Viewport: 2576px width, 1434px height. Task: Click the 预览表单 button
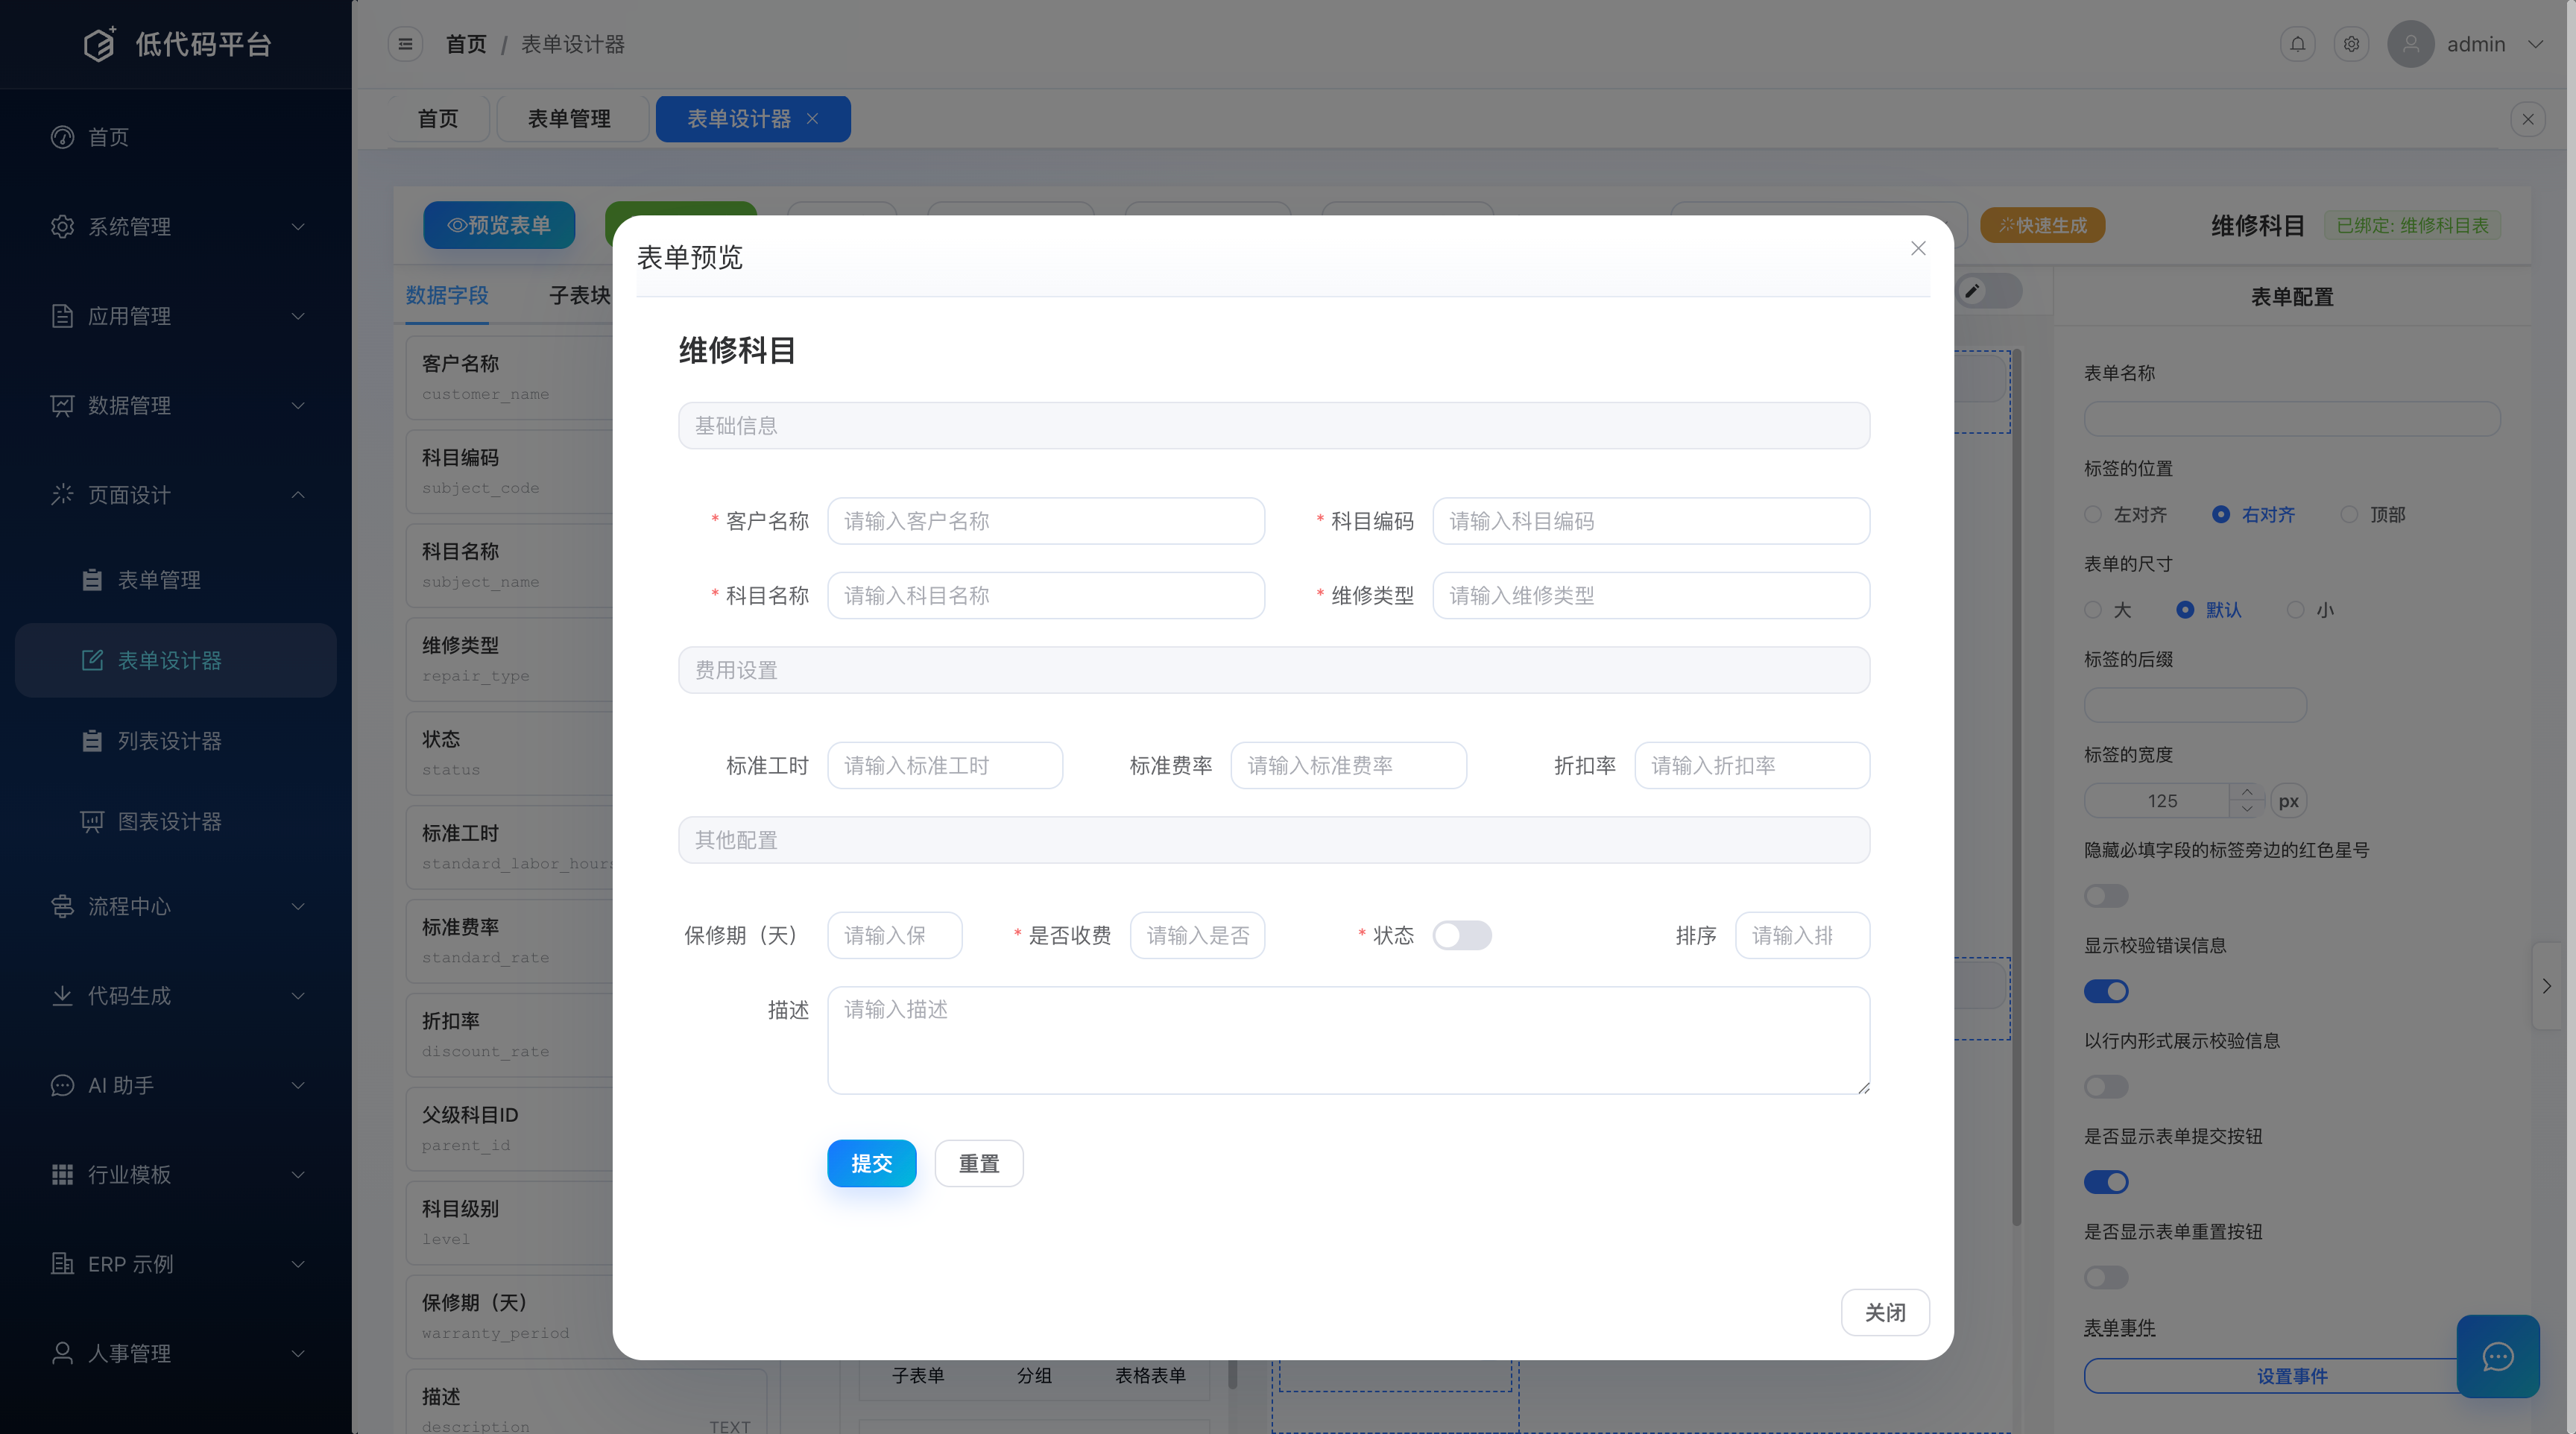coord(499,225)
